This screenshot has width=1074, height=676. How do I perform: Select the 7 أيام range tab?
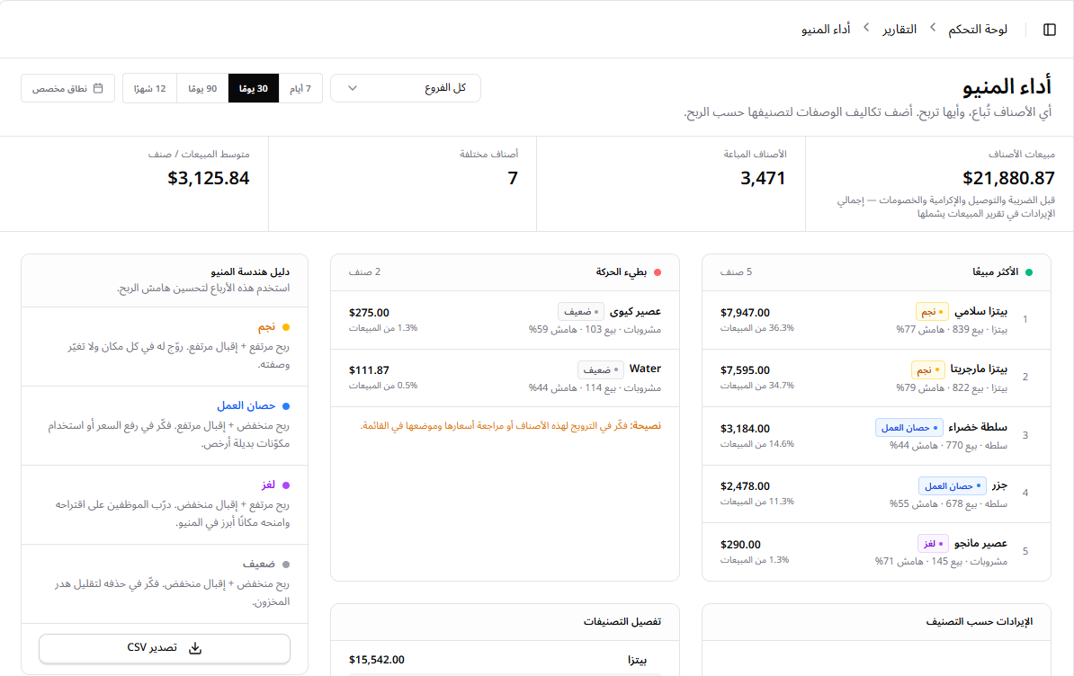300,88
